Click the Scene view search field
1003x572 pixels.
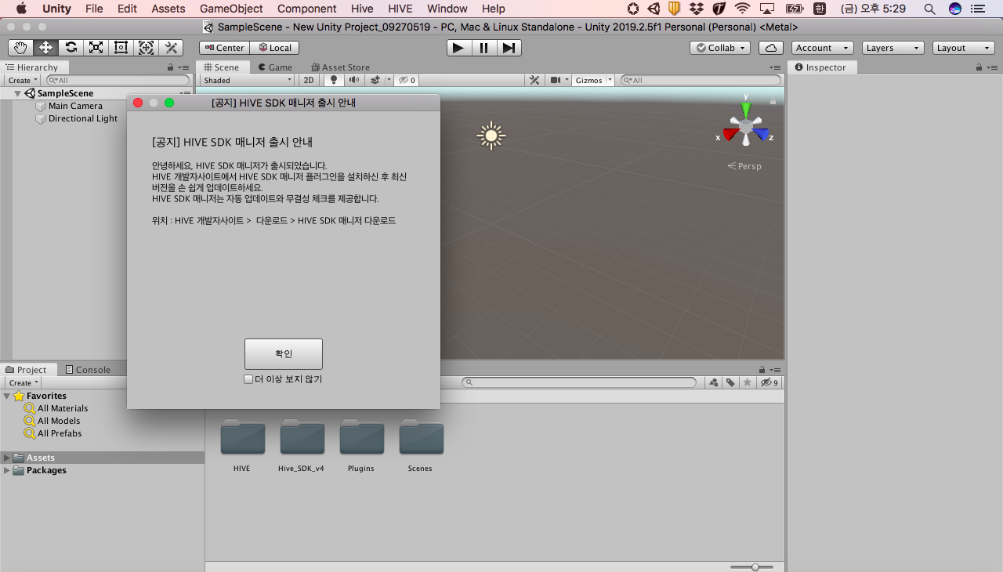701,80
